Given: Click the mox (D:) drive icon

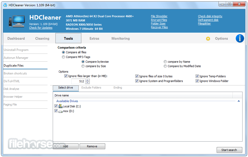Looking at the screenshot, I should 60,112.
